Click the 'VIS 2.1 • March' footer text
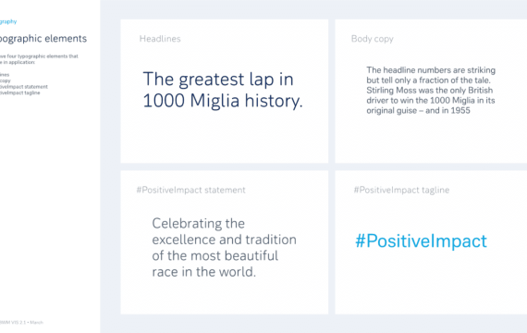The height and width of the screenshot is (333, 527). pyautogui.click(x=28, y=322)
